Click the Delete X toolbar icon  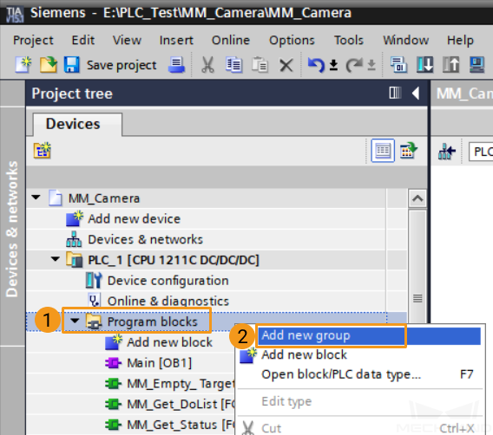coord(286,66)
